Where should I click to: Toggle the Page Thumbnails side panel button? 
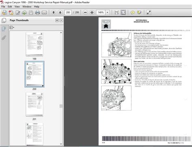4,29
